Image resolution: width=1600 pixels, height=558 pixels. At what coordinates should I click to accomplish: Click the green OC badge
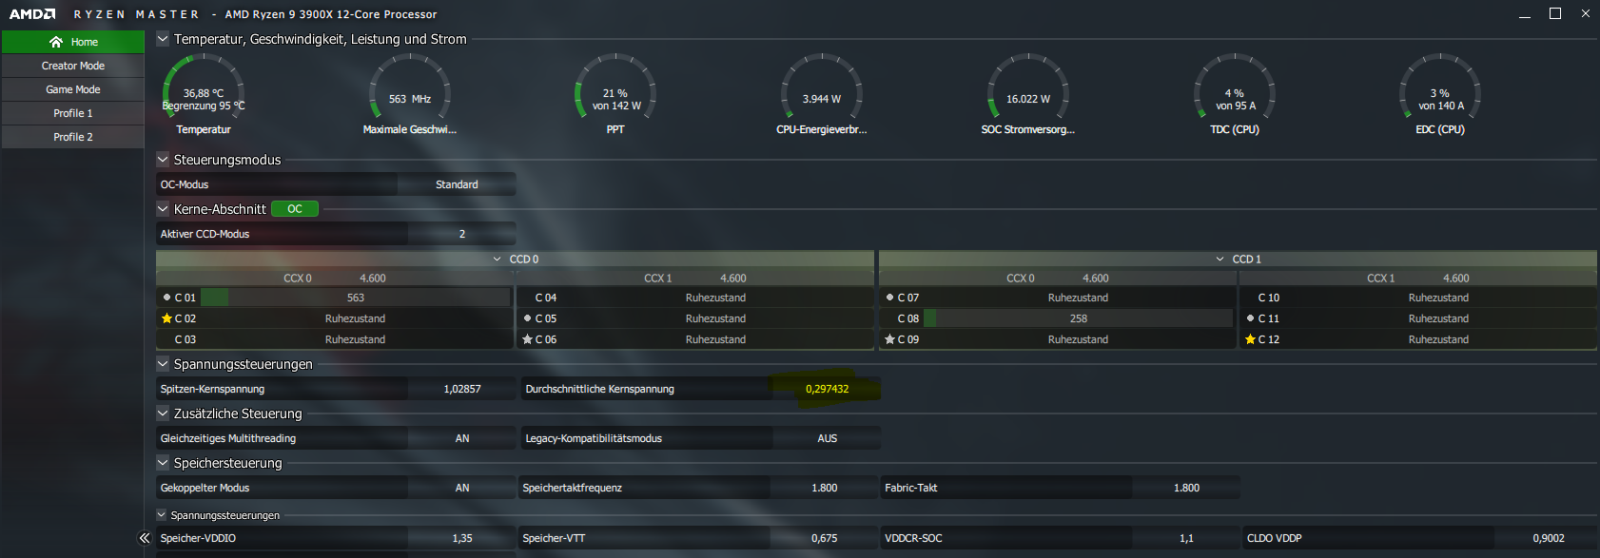[x=295, y=209]
